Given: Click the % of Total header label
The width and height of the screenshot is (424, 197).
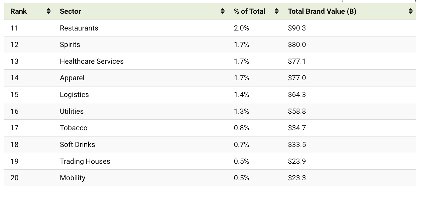Looking at the screenshot, I should 249,11.
